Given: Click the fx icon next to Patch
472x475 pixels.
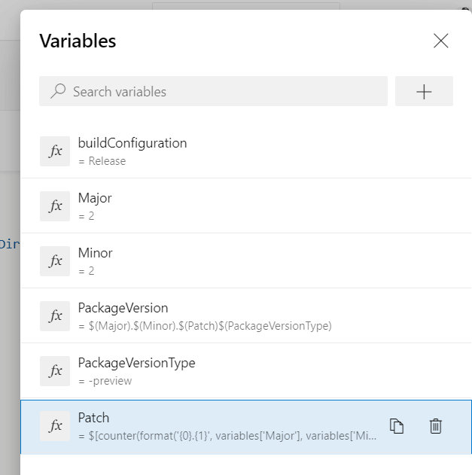Looking at the screenshot, I should pos(55,426).
